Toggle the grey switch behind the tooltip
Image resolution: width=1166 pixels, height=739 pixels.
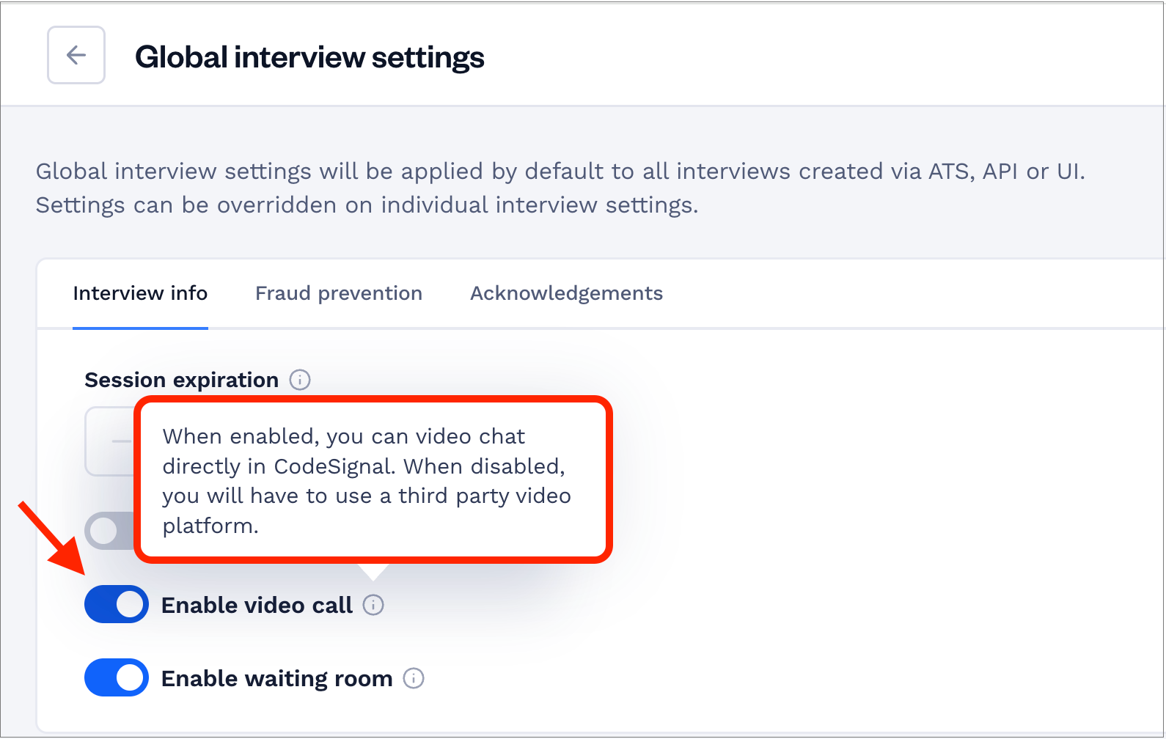point(110,531)
